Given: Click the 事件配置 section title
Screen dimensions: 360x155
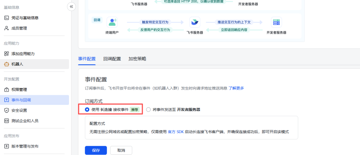Looking at the screenshot, I should 96,80.
